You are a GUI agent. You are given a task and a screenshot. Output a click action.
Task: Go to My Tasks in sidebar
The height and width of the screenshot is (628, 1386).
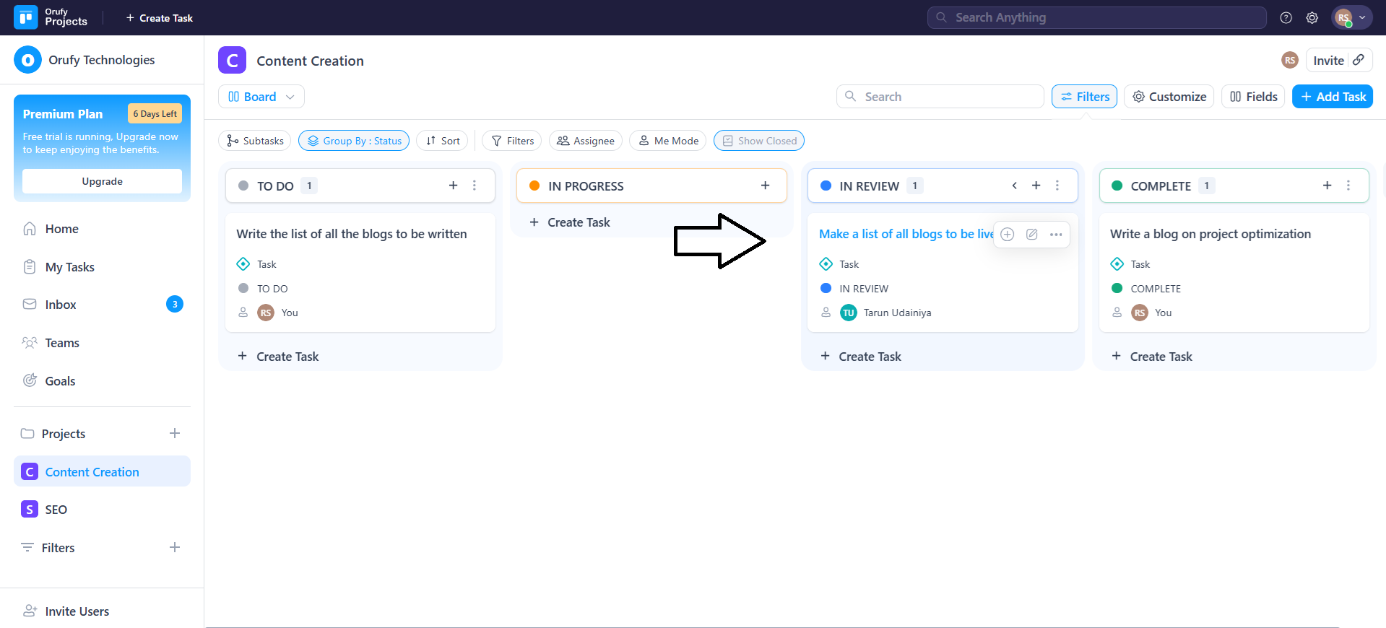point(69,267)
